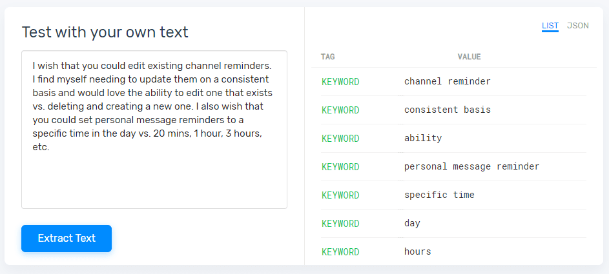Viewport: 609px width, 274px height.
Task: Click KEYWORD tag beside 'channel reminder'
Action: [x=340, y=82]
